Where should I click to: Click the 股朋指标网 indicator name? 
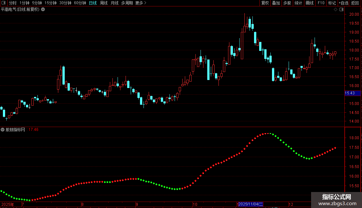pos(15,130)
